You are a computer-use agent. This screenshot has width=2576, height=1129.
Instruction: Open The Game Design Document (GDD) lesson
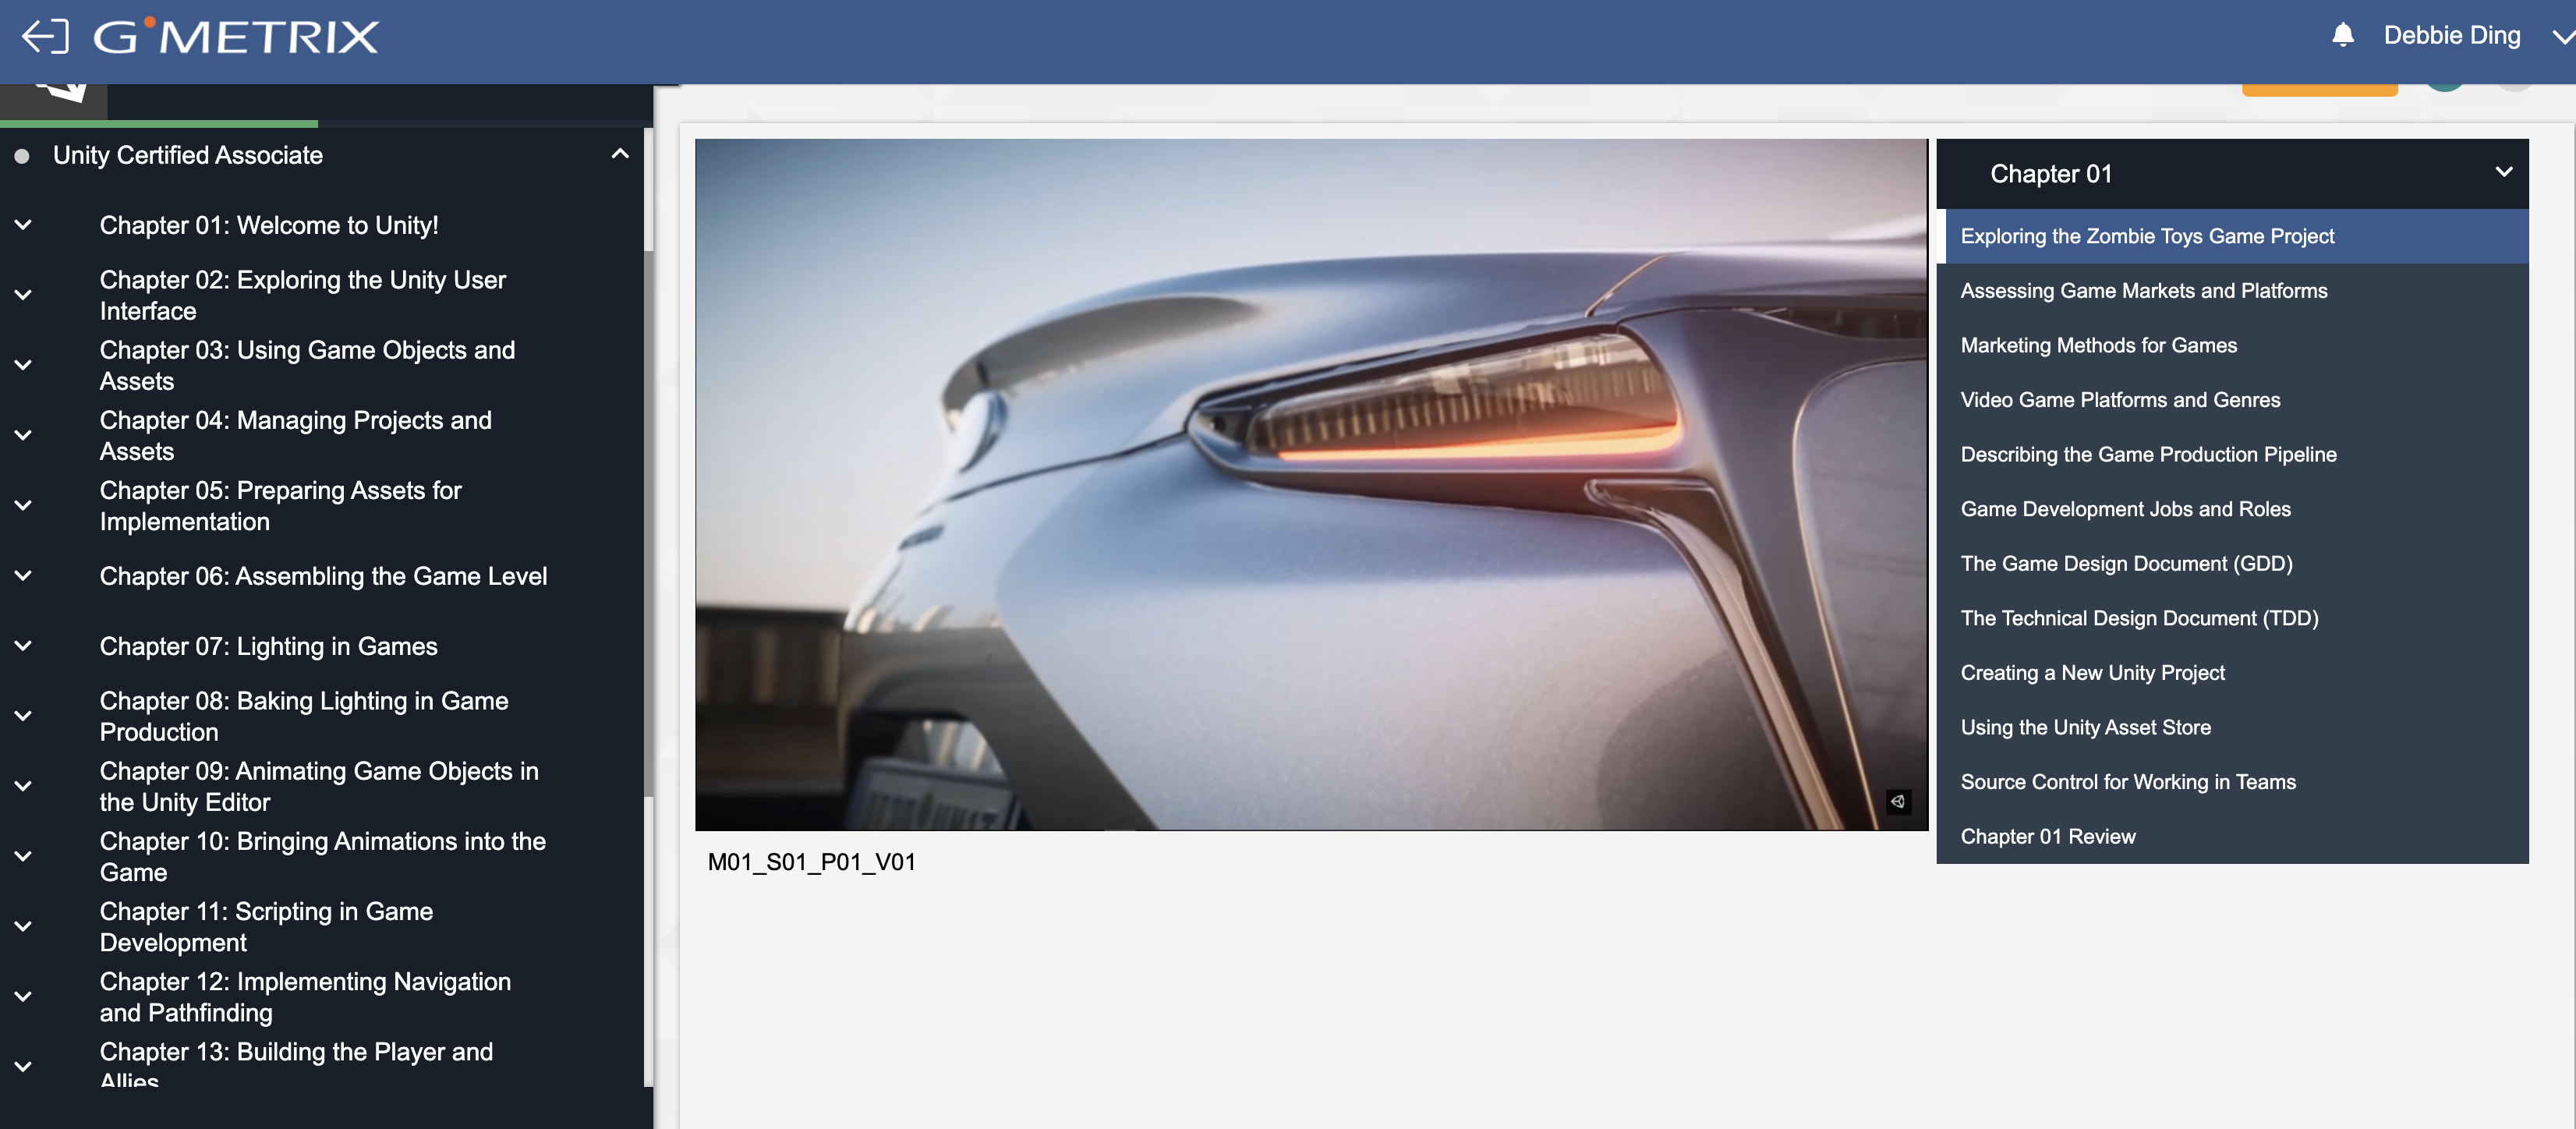(2126, 563)
